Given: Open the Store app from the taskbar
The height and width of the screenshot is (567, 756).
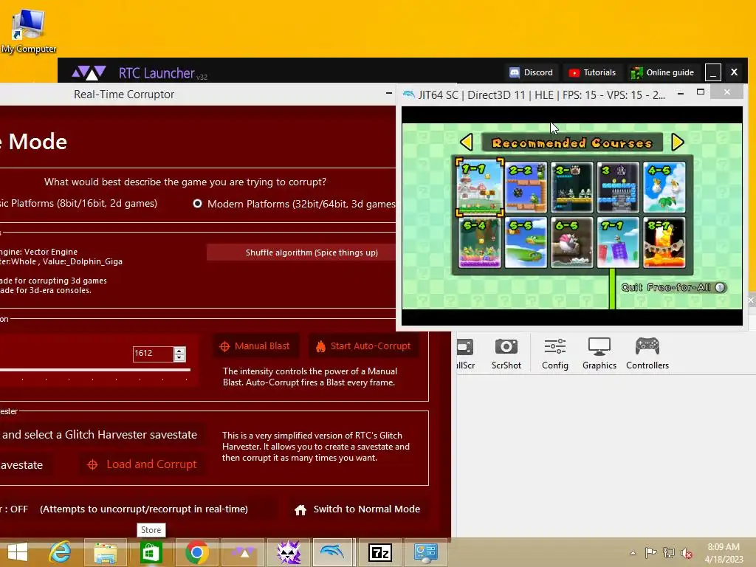Looking at the screenshot, I should tap(151, 552).
